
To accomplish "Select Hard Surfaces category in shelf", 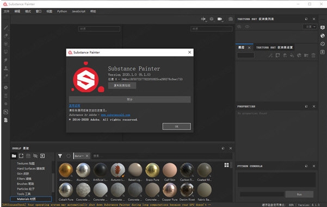I will pyautogui.click(x=31, y=168).
